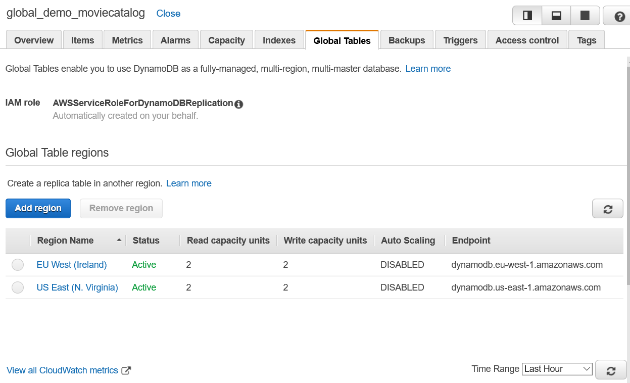Open the Time Range dropdown

pyautogui.click(x=557, y=369)
